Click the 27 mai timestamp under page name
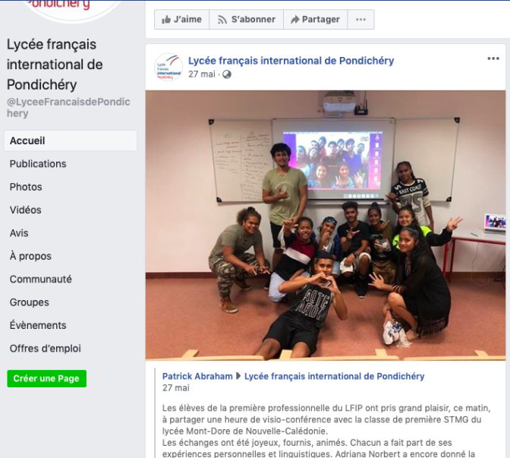The height and width of the screenshot is (458, 510). (x=202, y=74)
